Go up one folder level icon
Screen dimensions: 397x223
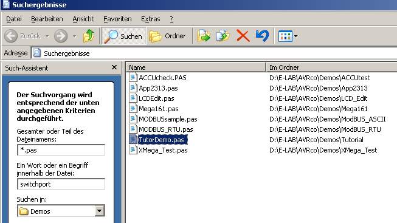tap(89, 36)
